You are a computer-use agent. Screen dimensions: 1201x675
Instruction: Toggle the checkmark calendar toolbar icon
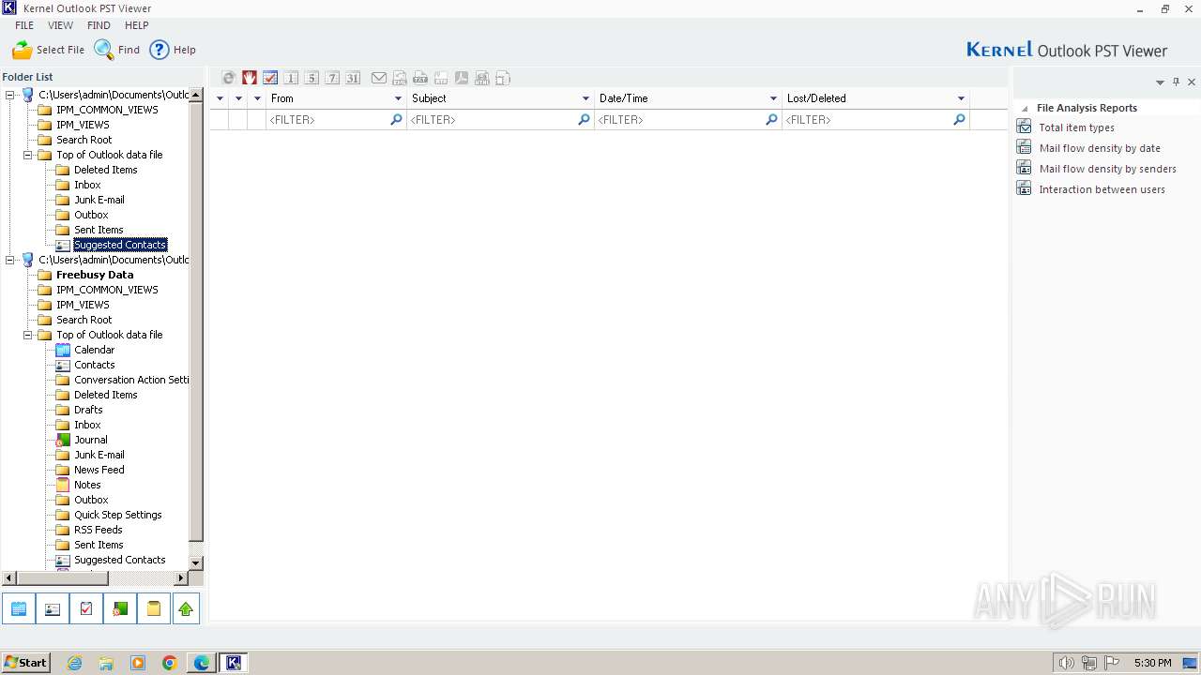270,78
